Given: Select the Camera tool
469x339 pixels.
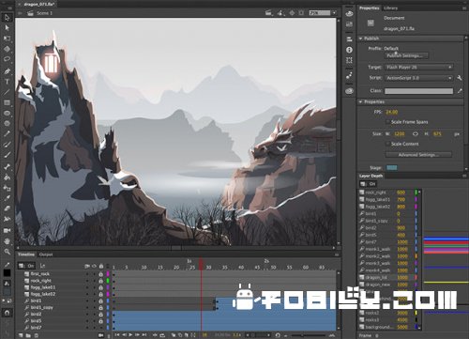Looking at the screenshot, I should 7,230.
